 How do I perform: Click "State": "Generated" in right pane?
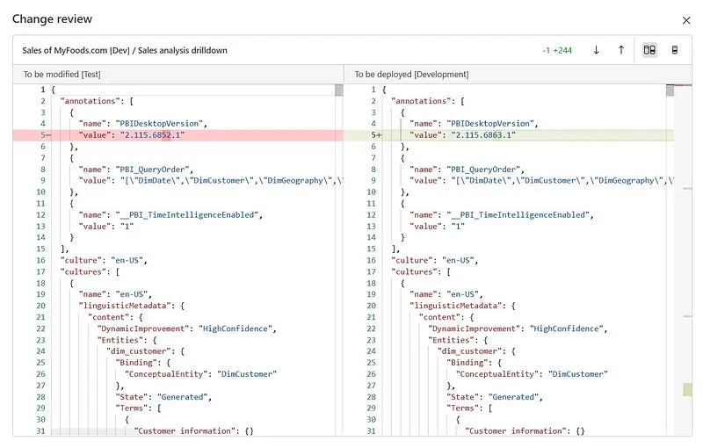[495, 397]
